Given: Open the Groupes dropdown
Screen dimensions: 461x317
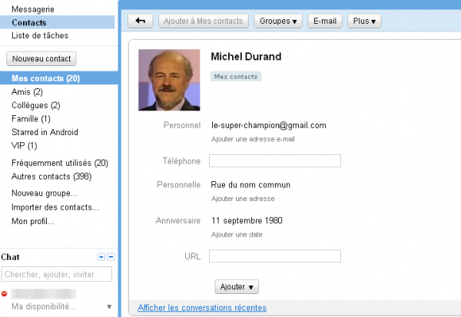Looking at the screenshot, I should point(278,21).
